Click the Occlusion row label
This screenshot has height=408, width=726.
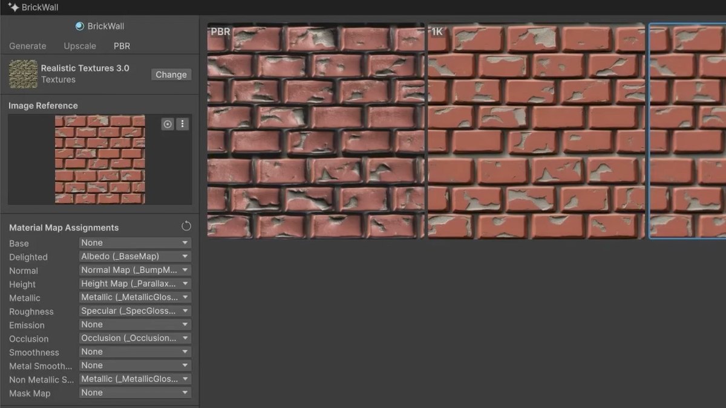pyautogui.click(x=28, y=338)
